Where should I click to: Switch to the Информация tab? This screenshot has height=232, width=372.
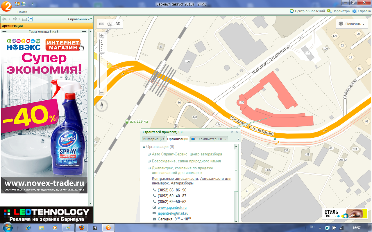click(x=154, y=139)
